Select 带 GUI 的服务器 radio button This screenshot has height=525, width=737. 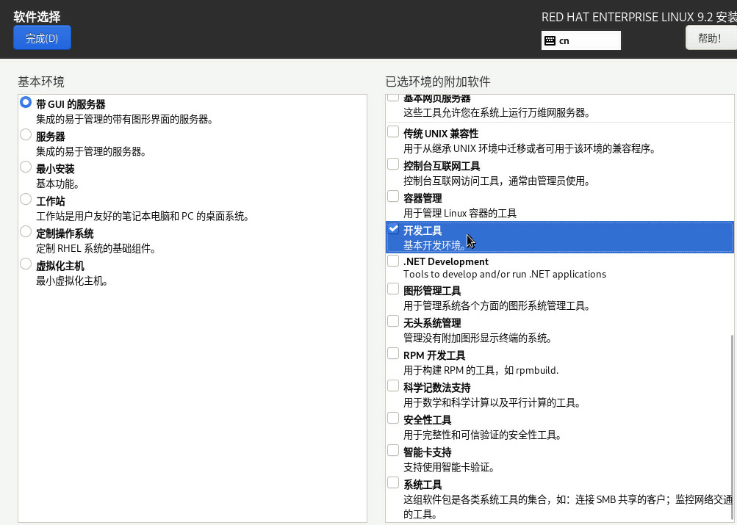tap(26, 103)
